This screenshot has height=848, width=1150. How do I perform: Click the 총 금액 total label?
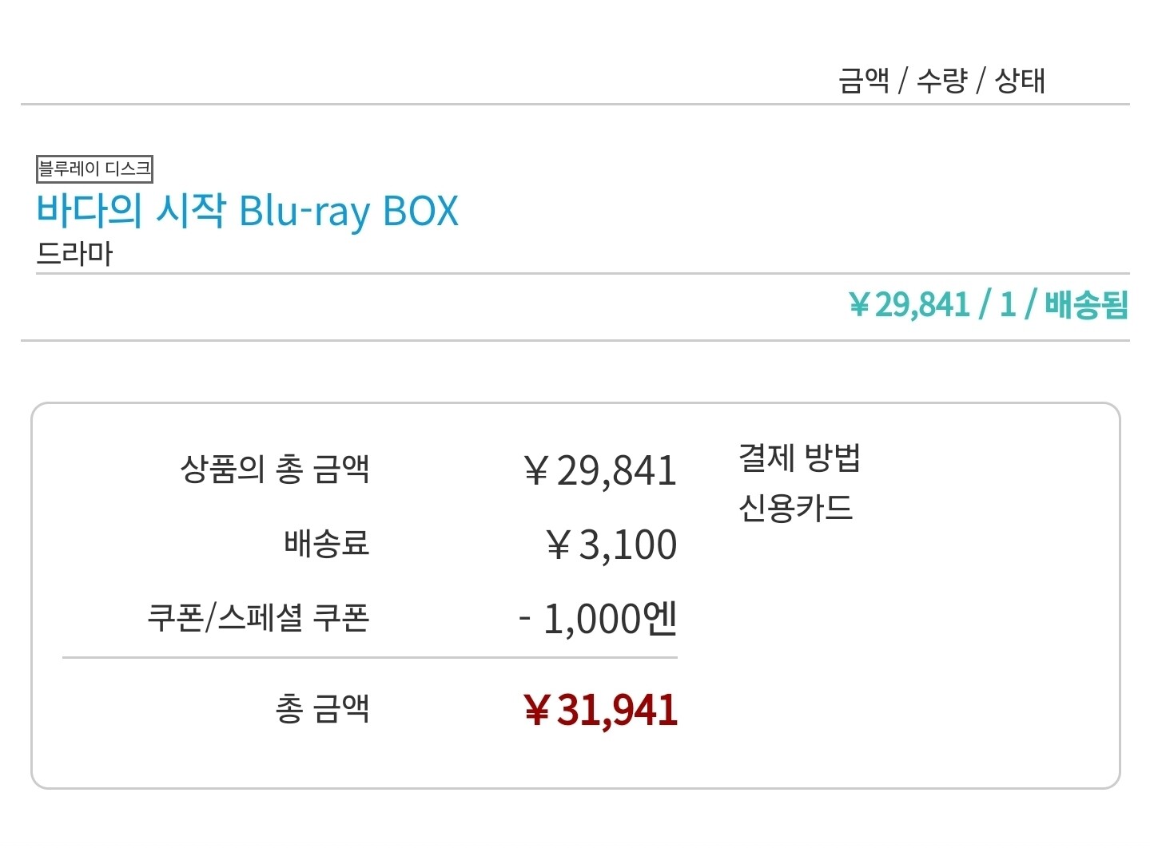point(322,708)
